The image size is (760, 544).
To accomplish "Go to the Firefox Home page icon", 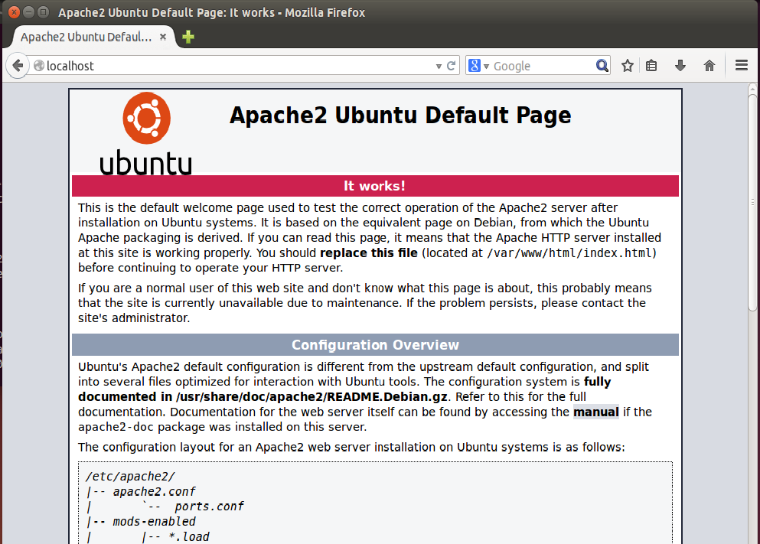I will point(709,66).
